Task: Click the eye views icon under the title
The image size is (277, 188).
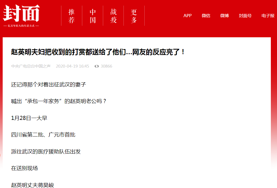Action: [97, 66]
